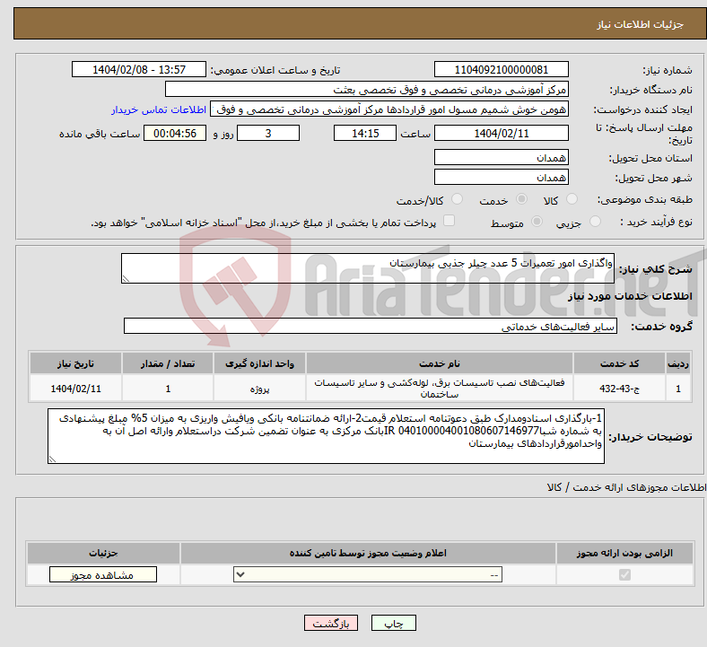Click the need number field 1104092100000081
Viewport: 707px width, 647px height.
501,69
